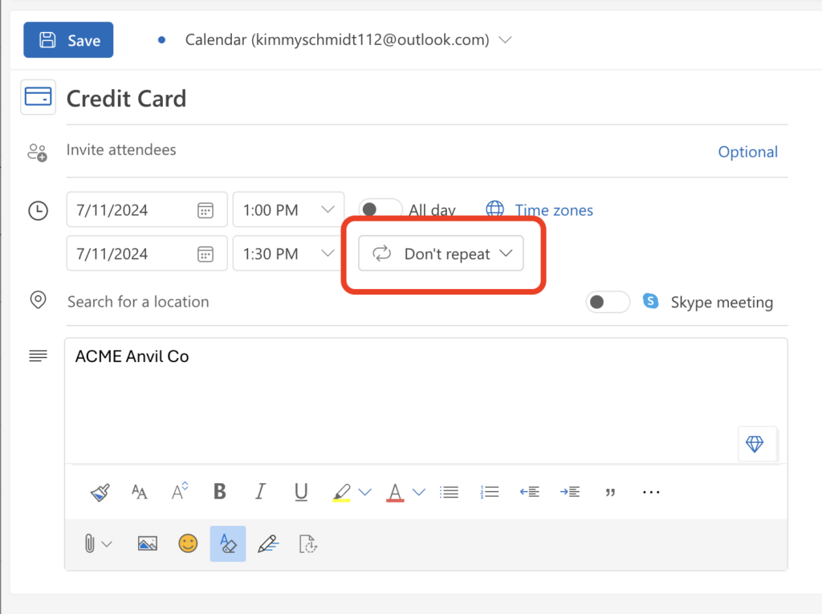The width and height of the screenshot is (822, 614).
Task: Toggle the All day switch
Action: click(x=379, y=209)
